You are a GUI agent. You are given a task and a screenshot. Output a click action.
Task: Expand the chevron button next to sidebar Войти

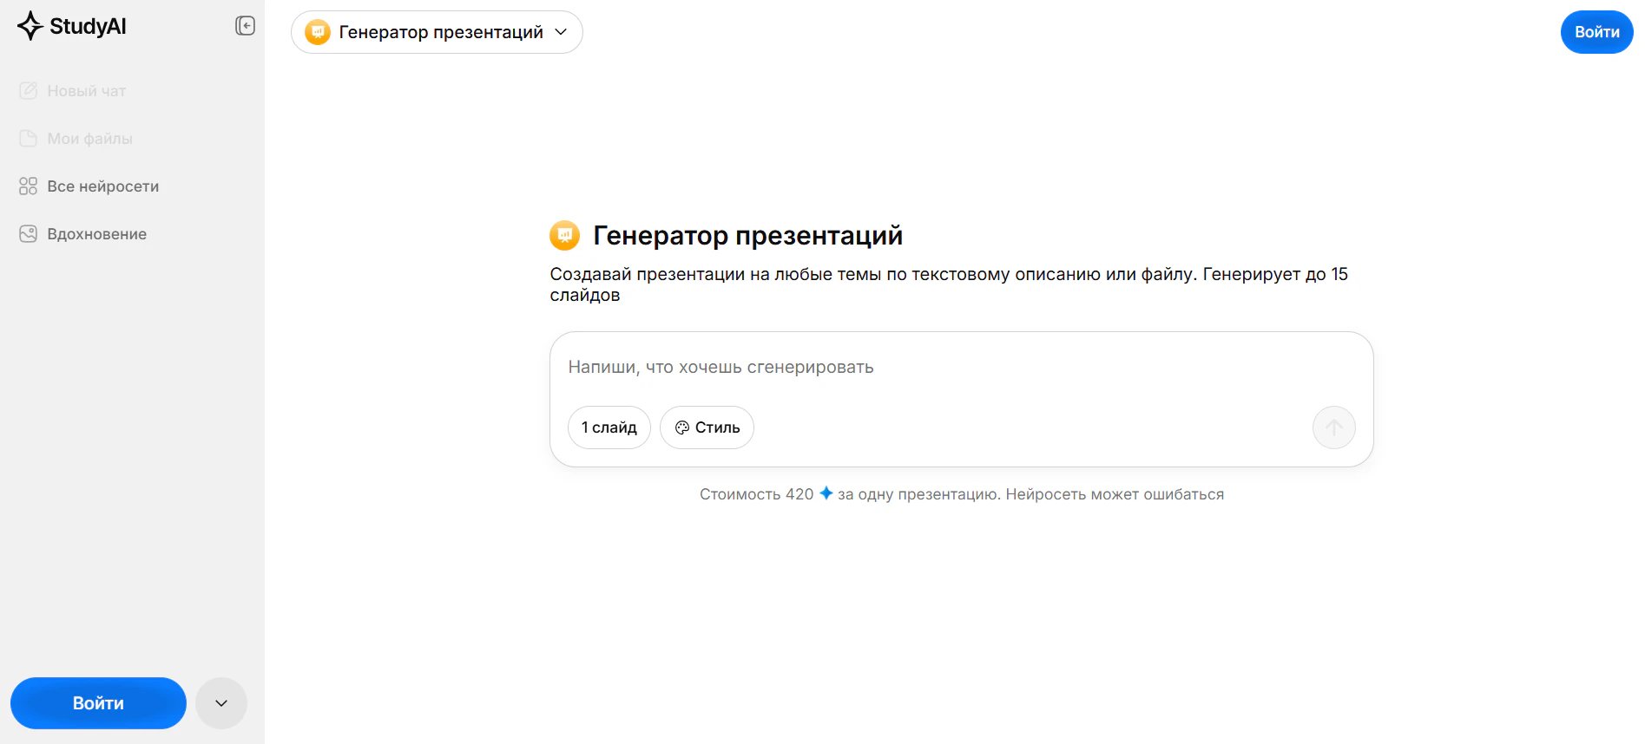221,703
